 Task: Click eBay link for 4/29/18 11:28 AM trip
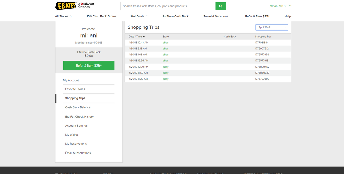(x=165, y=79)
